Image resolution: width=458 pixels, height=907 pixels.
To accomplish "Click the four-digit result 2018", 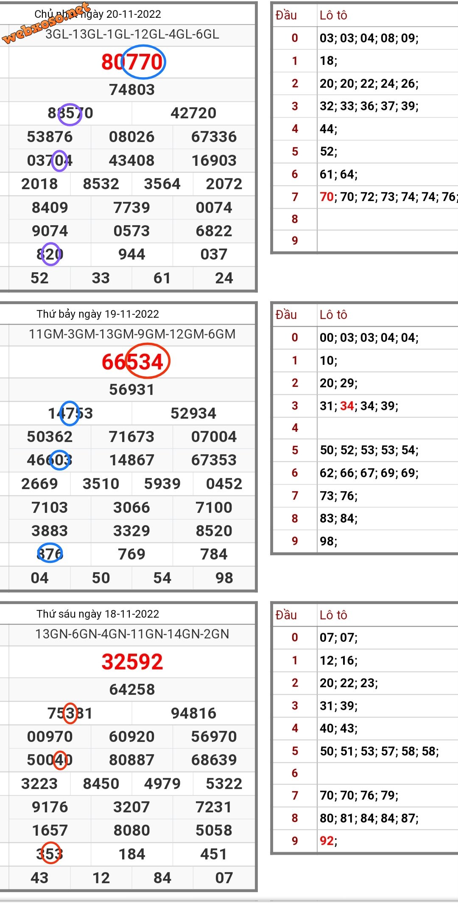I will pos(39,184).
